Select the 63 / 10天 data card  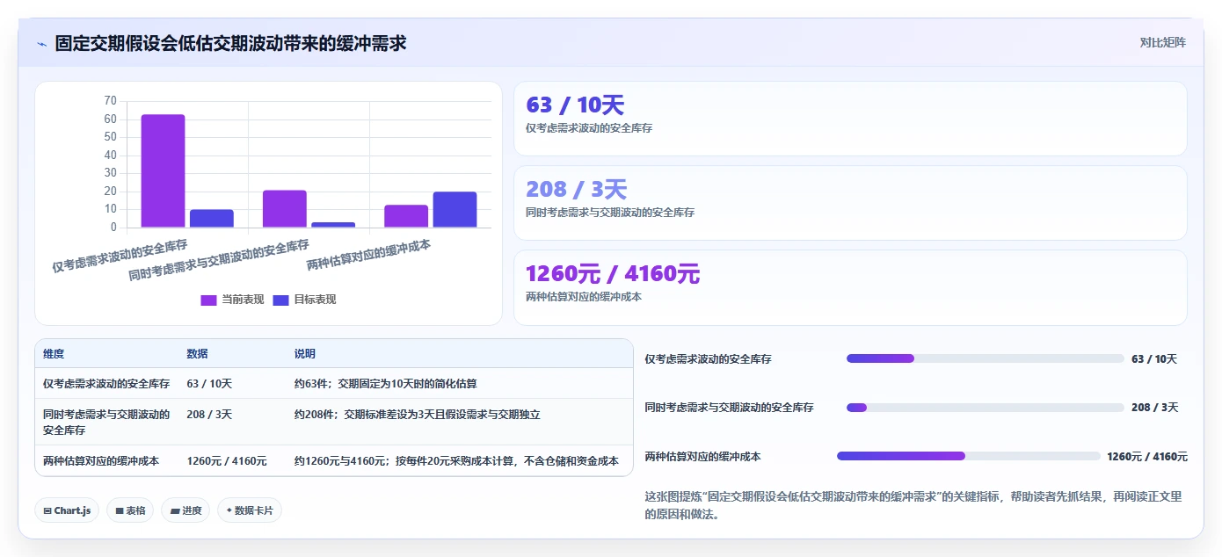coord(850,119)
